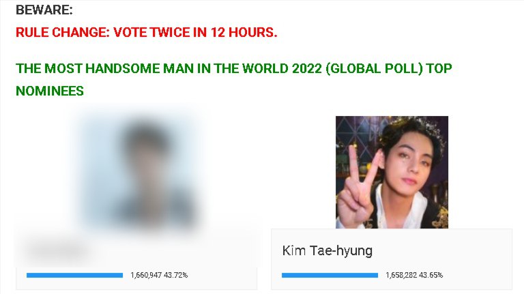Click the word NOMINEES in the title
The height and width of the screenshot is (294, 524).
(50, 91)
